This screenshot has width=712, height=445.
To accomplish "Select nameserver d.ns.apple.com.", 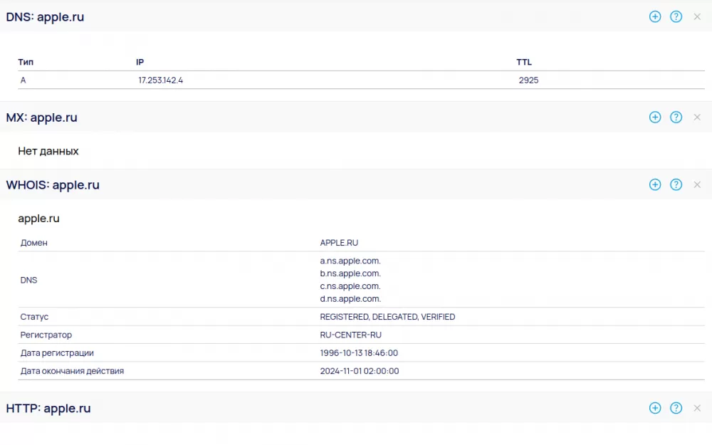I will (x=350, y=299).
